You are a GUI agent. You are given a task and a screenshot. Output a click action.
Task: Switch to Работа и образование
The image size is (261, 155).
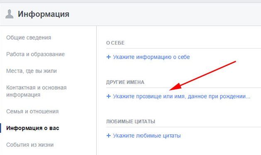(x=35, y=54)
